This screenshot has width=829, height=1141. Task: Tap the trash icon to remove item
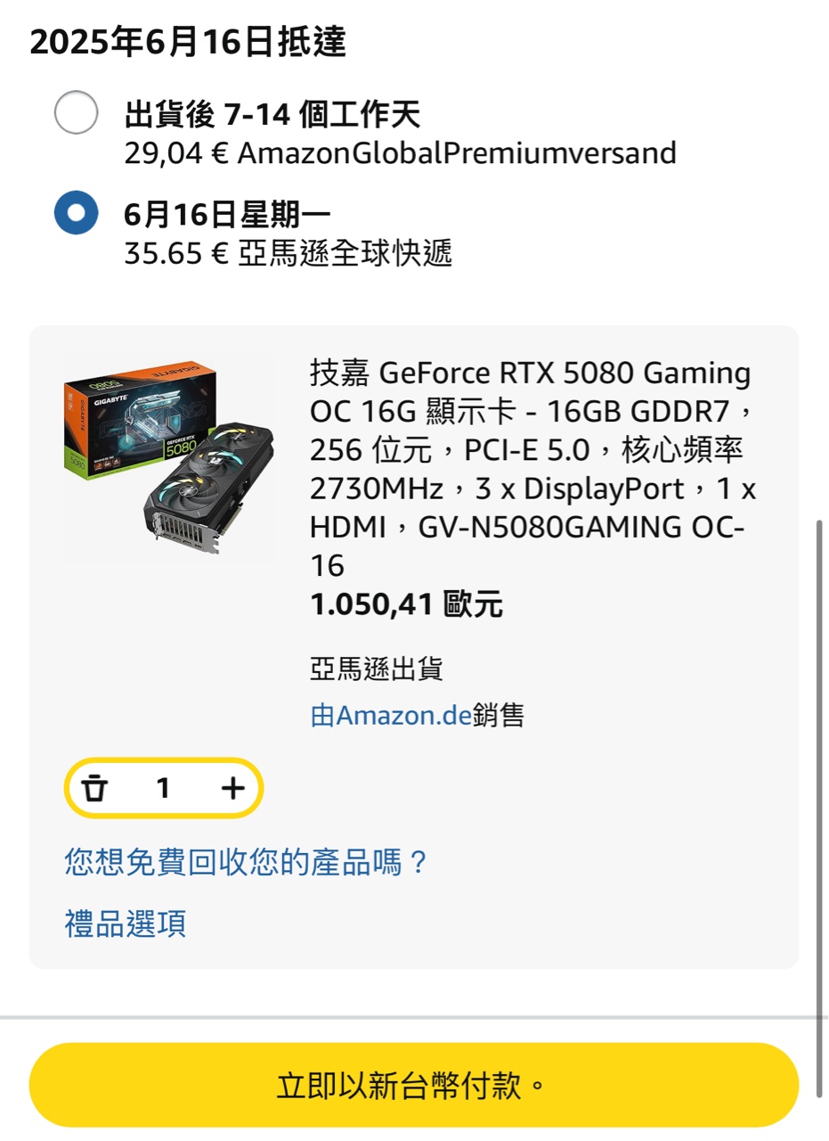coord(95,788)
